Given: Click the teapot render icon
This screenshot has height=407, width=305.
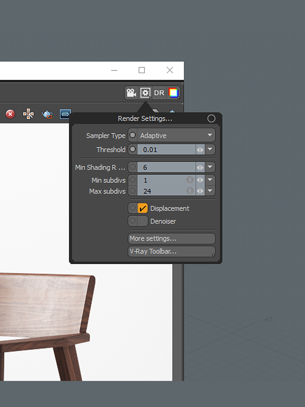Looking at the screenshot, I should [x=47, y=114].
